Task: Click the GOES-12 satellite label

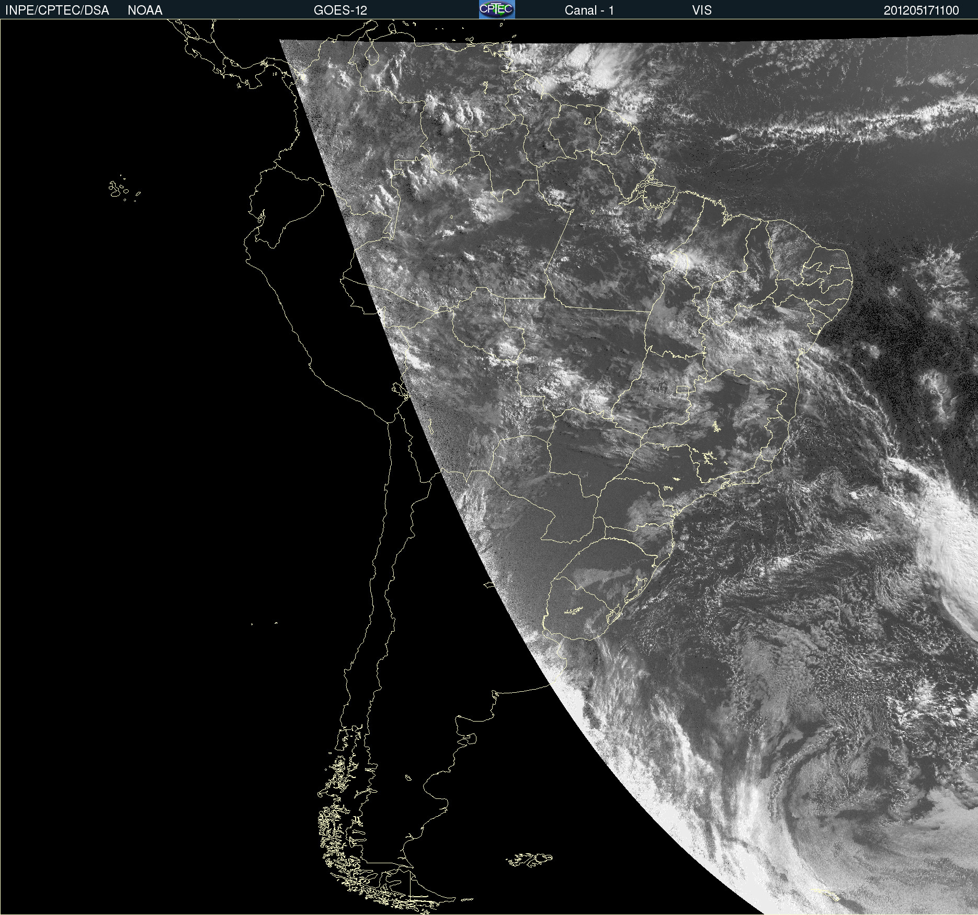Action: click(x=340, y=10)
